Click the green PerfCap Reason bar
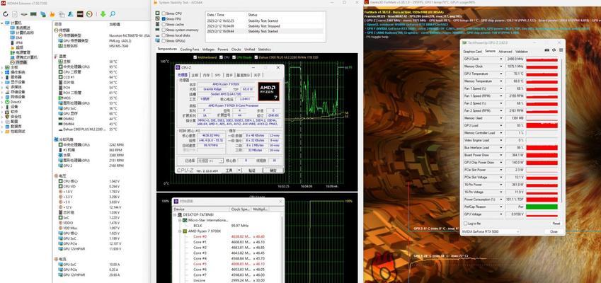The width and height of the screenshot is (601, 283). 542,207
